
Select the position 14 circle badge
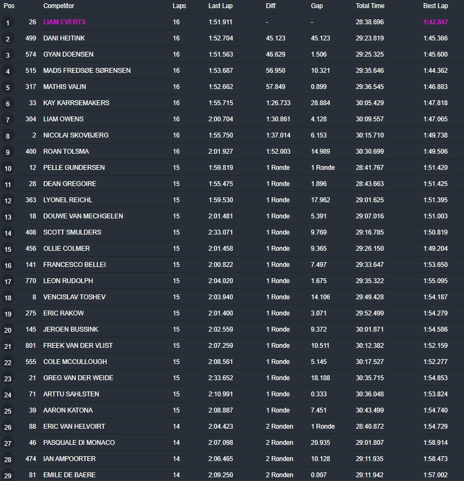8,233
